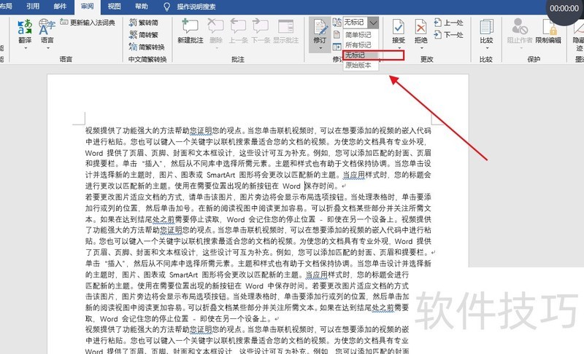Convert simplified to traditional with 简转繁
584x354 pixels.
tap(143, 34)
